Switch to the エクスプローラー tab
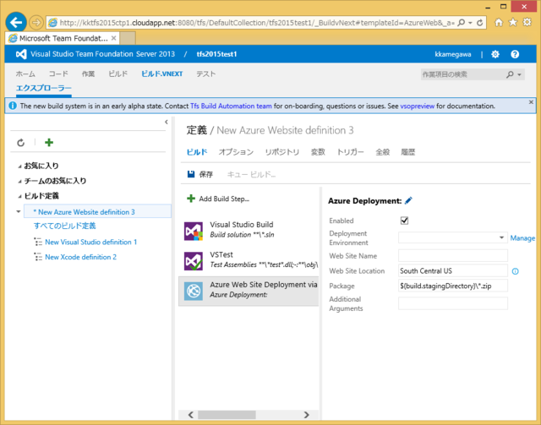 tap(44, 88)
